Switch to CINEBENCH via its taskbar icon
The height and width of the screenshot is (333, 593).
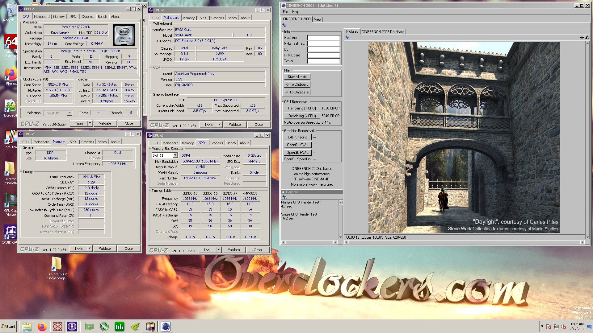coord(166,327)
